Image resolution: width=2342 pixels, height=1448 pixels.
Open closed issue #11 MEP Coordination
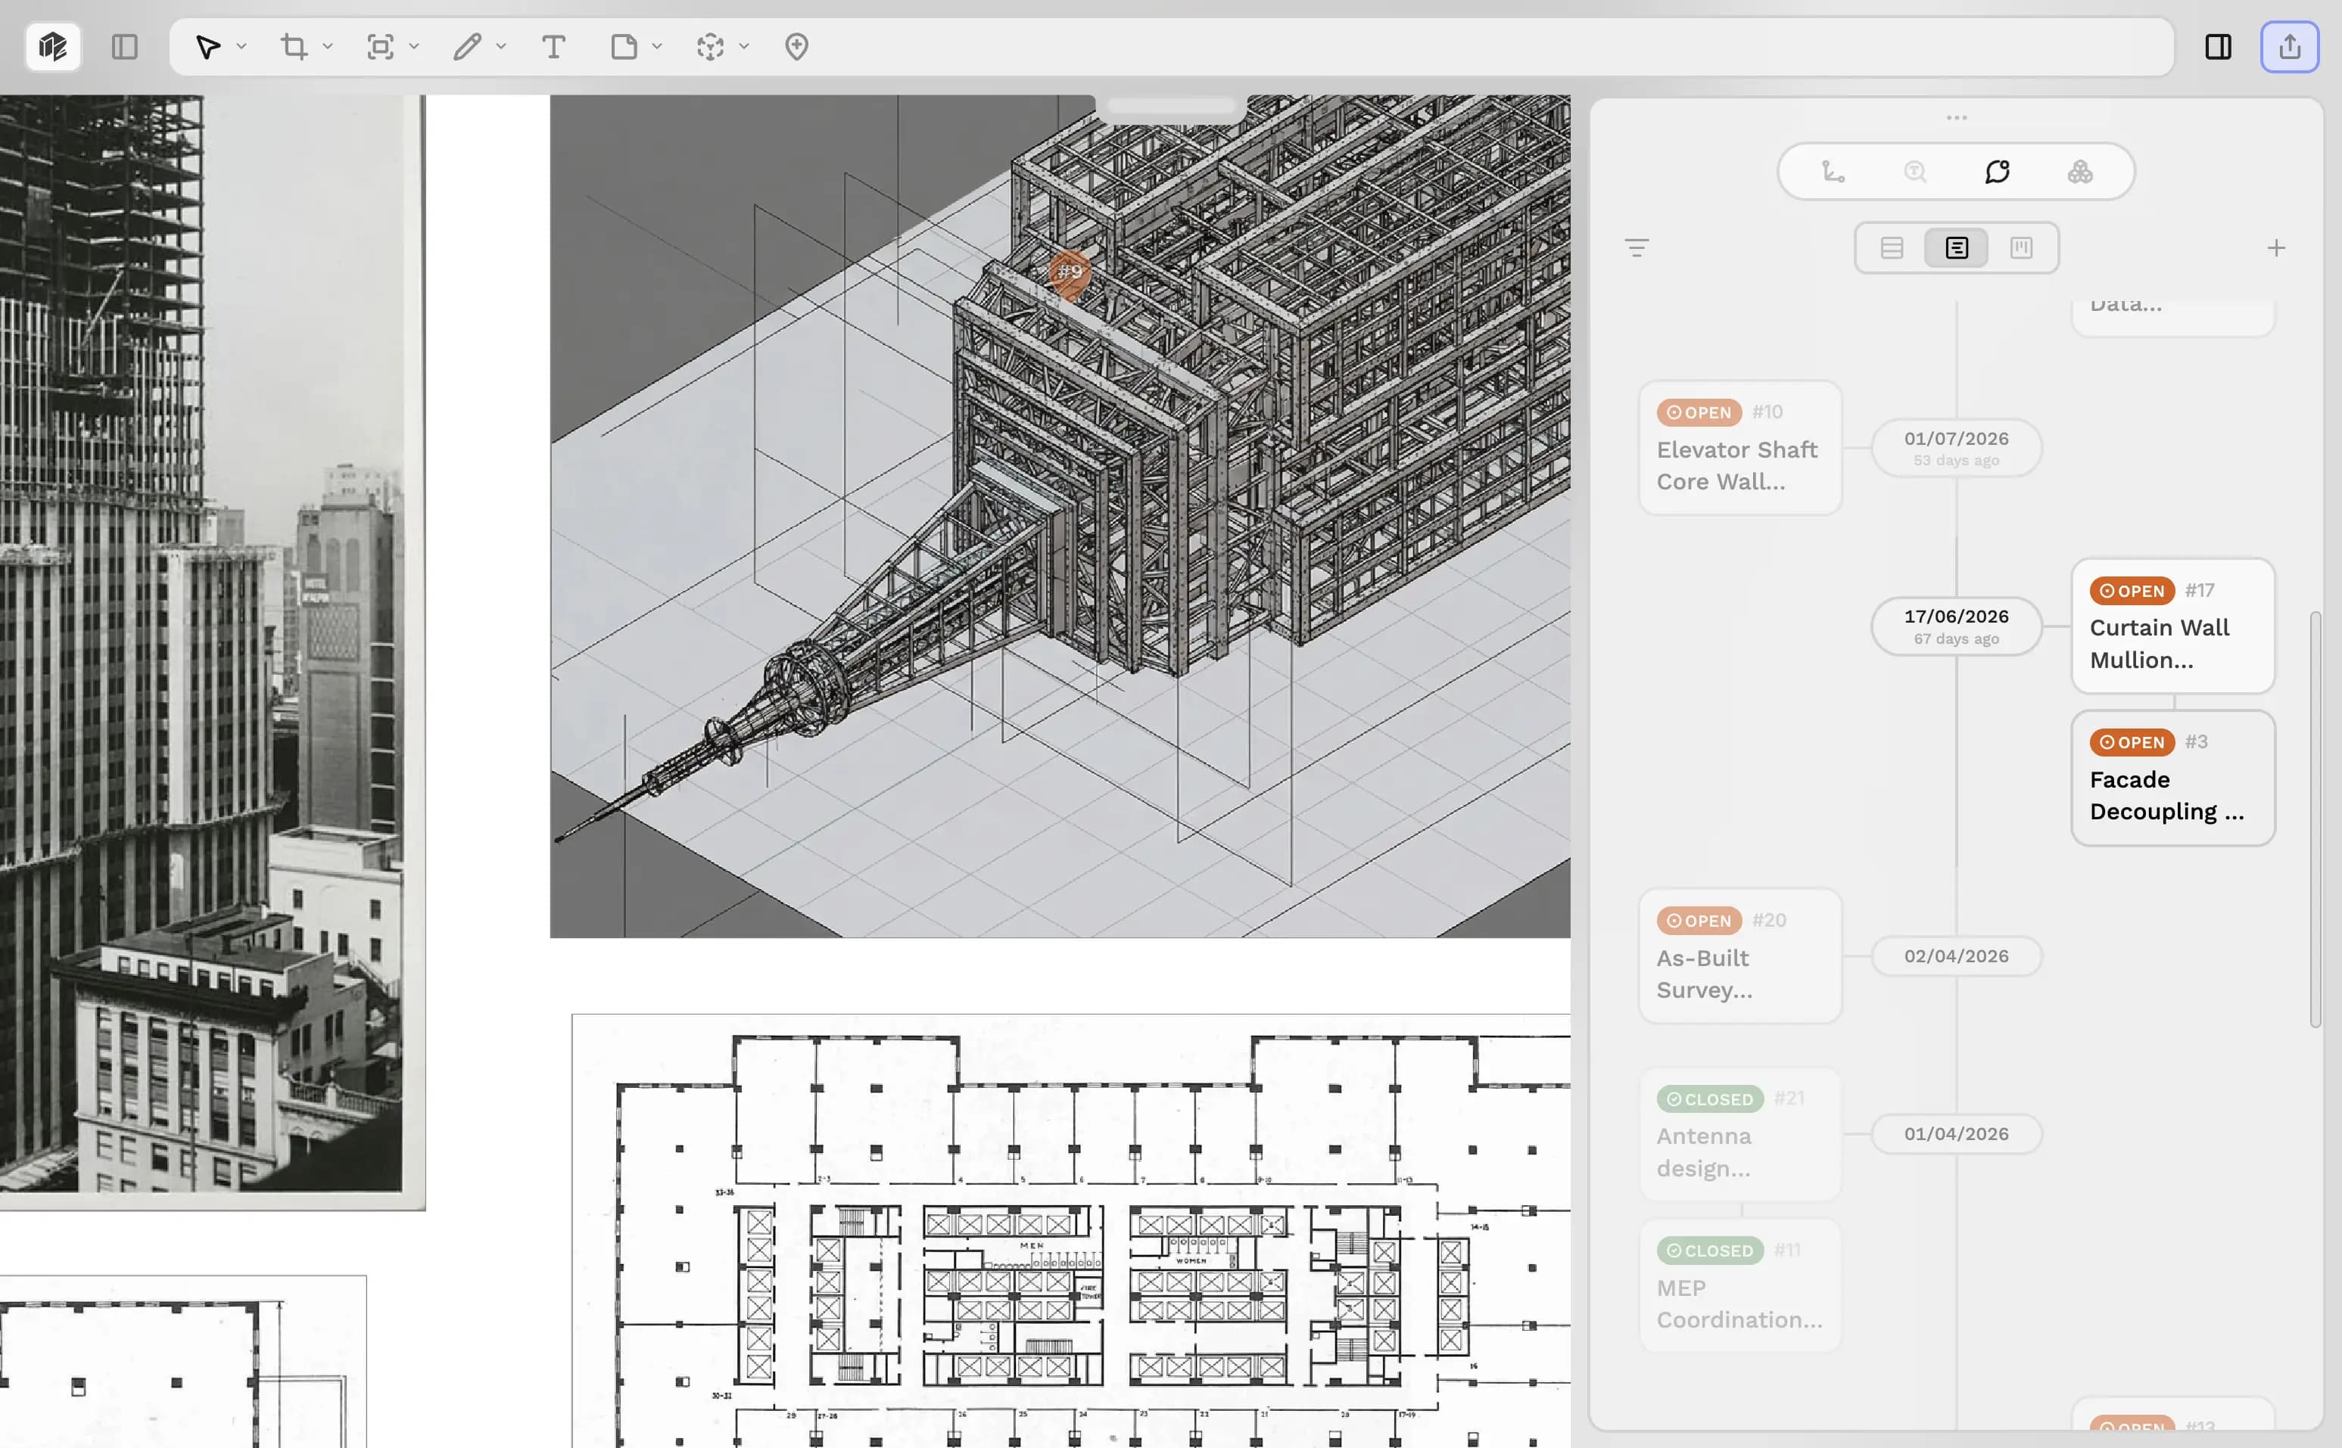pyautogui.click(x=1740, y=1285)
